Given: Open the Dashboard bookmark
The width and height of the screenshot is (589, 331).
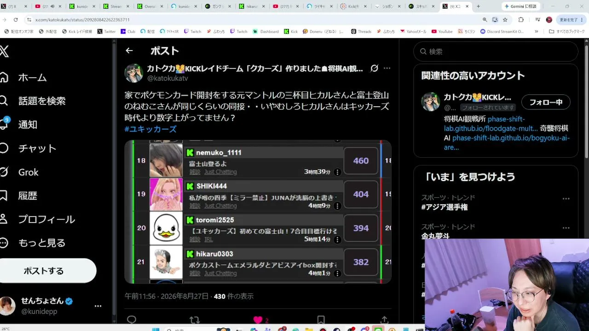Looking at the screenshot, I should click(x=266, y=32).
